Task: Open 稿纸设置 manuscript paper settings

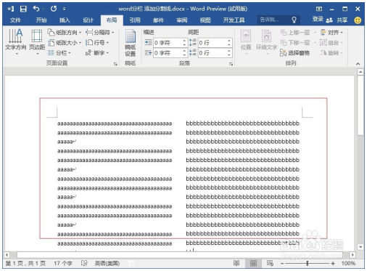Action: click(130, 43)
